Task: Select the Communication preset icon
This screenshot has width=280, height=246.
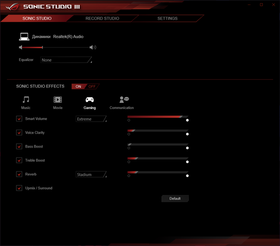Action: pyautogui.click(x=124, y=100)
